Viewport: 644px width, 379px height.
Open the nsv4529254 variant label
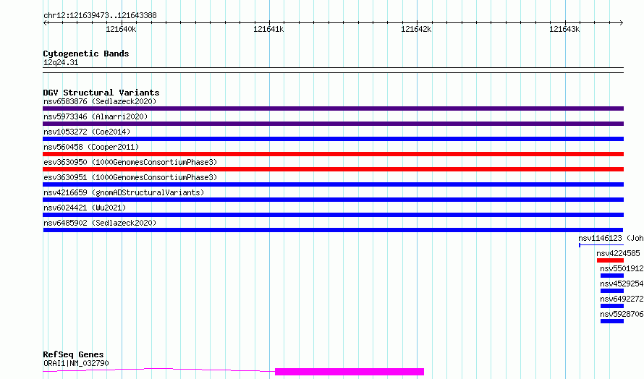pos(622,284)
